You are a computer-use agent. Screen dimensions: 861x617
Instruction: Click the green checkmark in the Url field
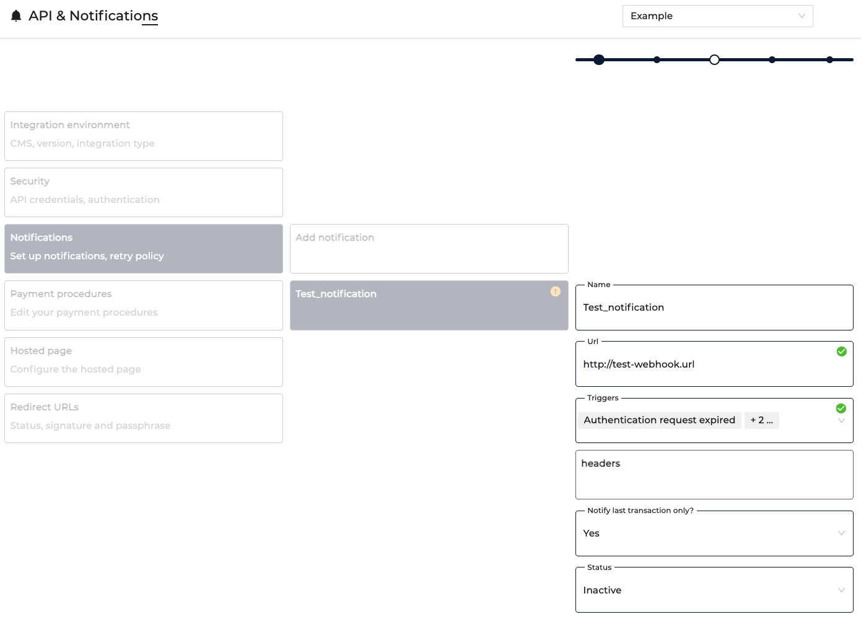pyautogui.click(x=841, y=352)
